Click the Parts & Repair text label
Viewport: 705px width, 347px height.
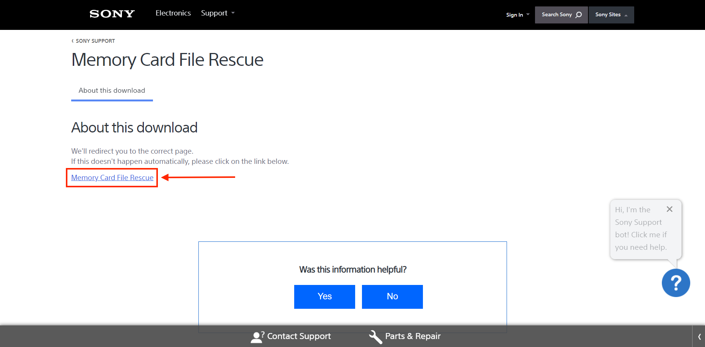pos(413,336)
